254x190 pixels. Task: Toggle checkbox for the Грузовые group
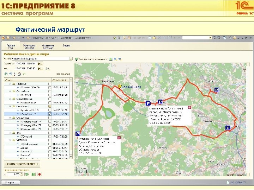[x=50, y=84]
